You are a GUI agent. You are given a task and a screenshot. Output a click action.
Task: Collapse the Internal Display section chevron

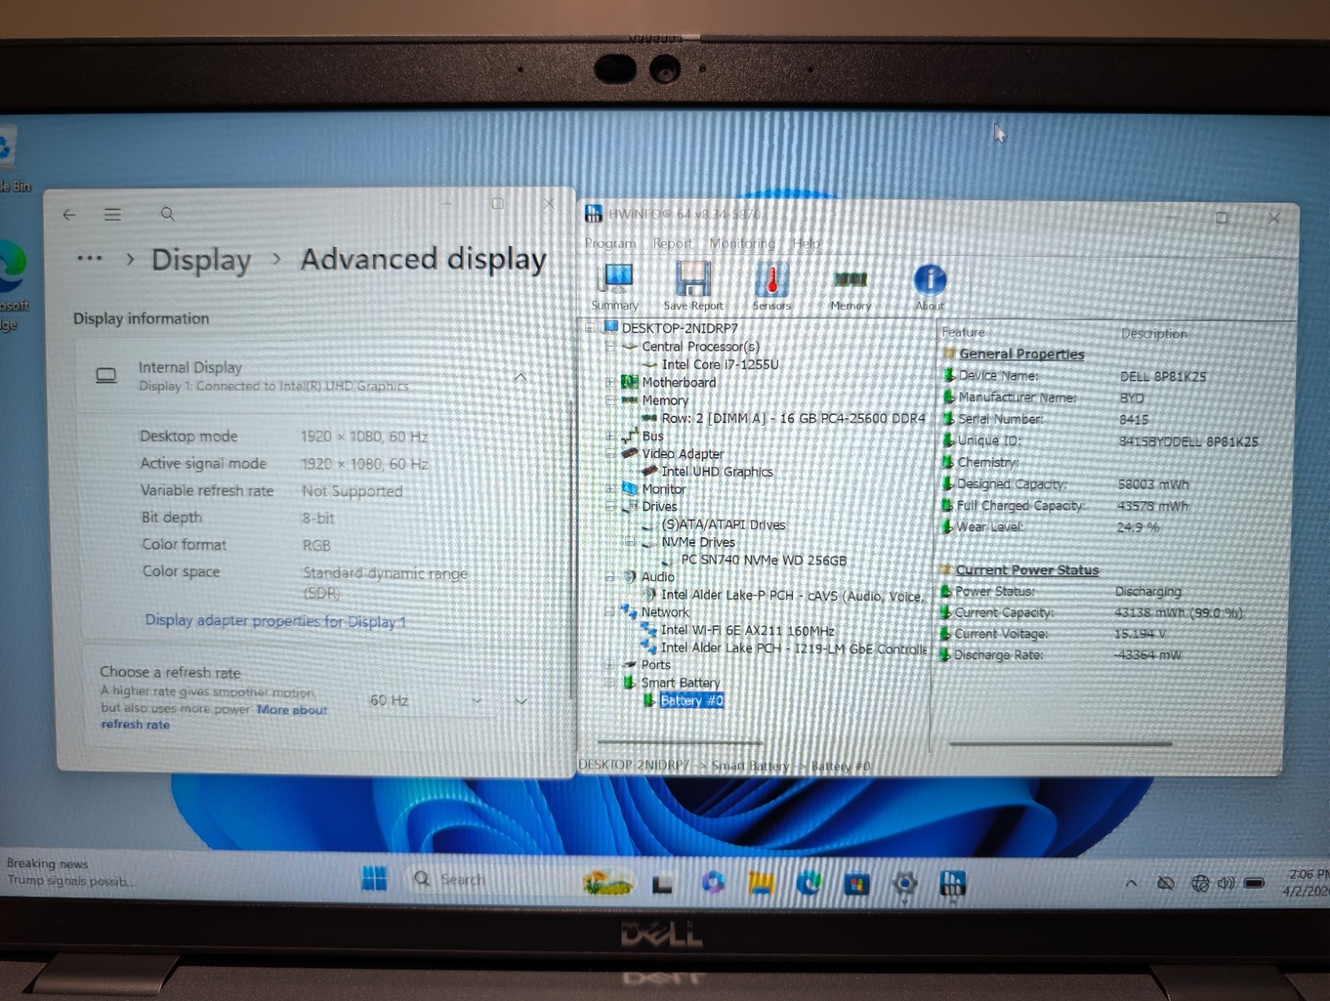(x=520, y=377)
